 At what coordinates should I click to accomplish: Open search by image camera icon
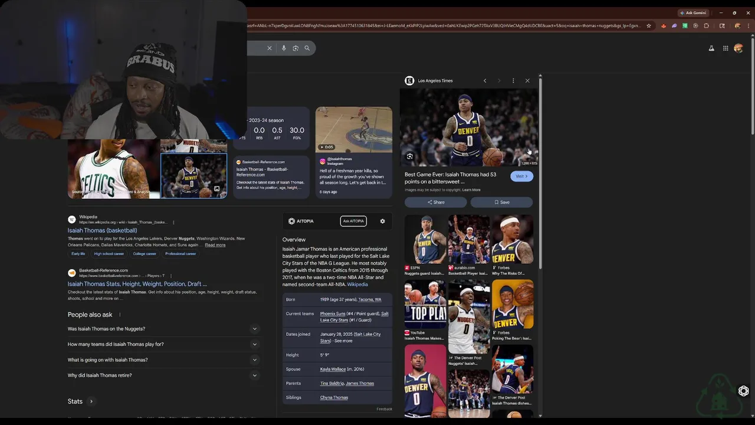click(296, 48)
